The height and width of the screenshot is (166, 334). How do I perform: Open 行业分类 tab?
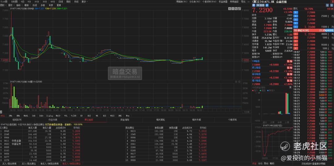click(53, 120)
